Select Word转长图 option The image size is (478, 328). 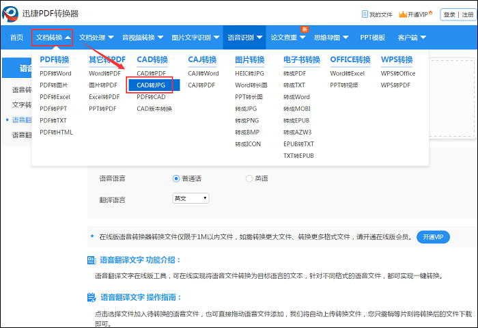(251, 85)
